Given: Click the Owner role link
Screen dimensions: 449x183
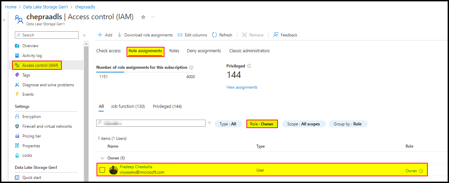Looking at the screenshot, I should point(411,171).
